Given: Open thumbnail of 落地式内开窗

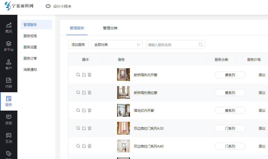Looking at the screenshot, I should click(x=124, y=110).
